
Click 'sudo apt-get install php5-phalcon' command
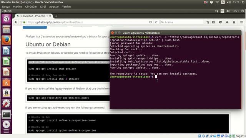pyautogui.click(x=52, y=69)
